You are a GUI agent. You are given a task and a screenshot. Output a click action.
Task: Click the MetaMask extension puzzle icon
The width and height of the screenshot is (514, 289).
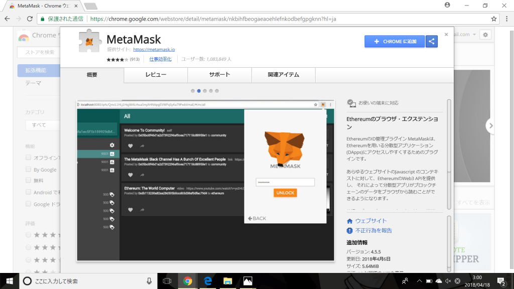(89, 41)
